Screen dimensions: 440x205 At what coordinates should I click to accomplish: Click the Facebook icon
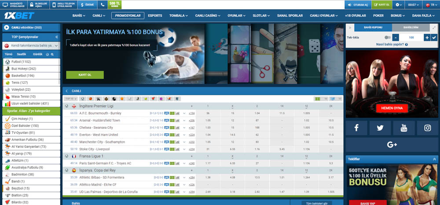pos(356,128)
